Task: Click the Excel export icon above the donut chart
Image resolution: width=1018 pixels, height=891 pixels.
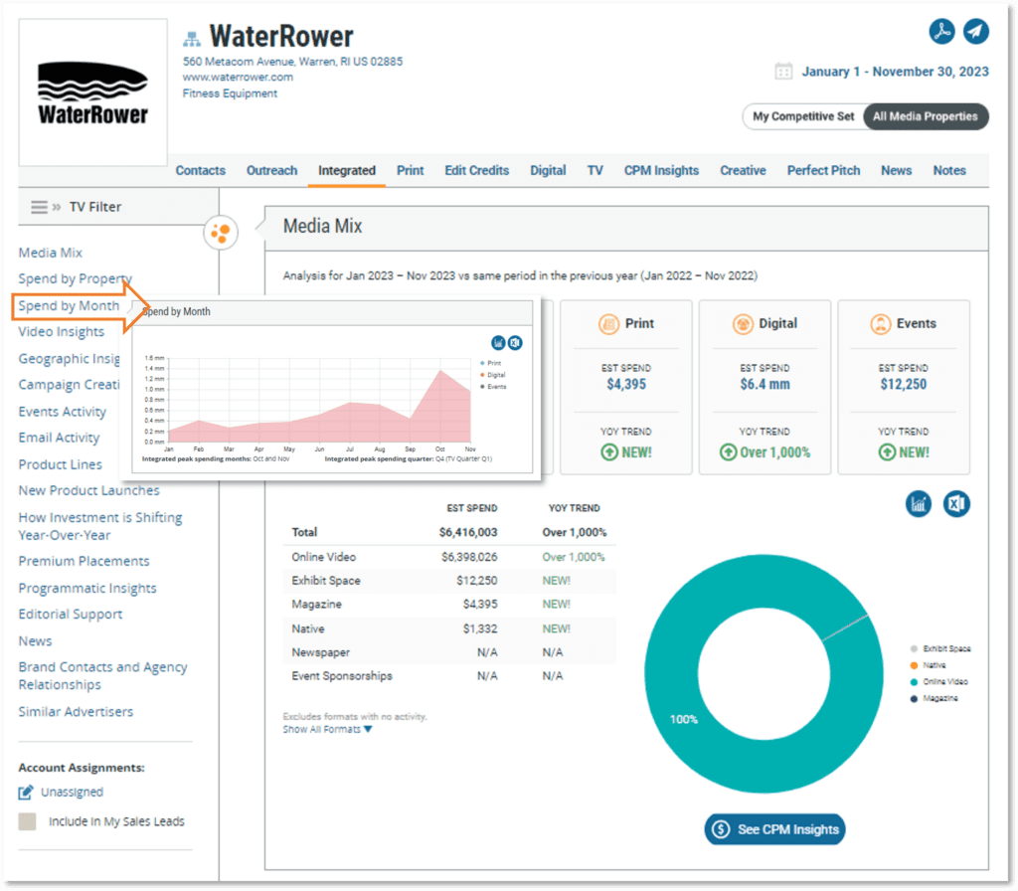Action: pos(956,504)
